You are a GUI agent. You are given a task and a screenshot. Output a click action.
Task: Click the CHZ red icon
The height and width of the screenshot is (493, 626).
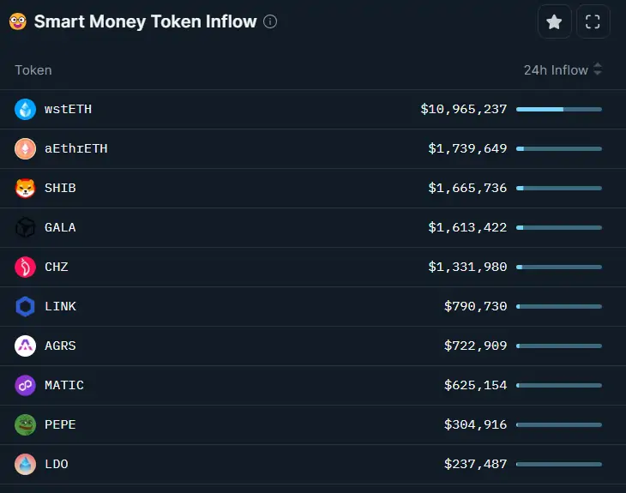(25, 267)
